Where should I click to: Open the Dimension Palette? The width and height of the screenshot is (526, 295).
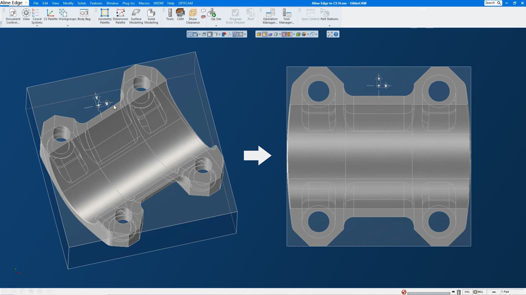[120, 15]
